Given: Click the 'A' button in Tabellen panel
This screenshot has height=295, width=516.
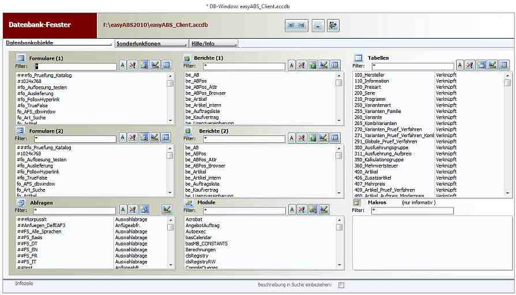Looking at the screenshot, I should tap(460, 65).
